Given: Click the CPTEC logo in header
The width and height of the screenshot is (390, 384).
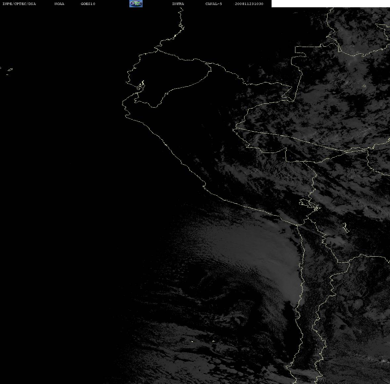Looking at the screenshot, I should [136, 4].
